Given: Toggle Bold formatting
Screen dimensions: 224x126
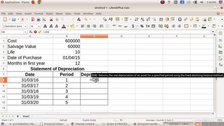Looking at the screenshot, I should 45,26.
